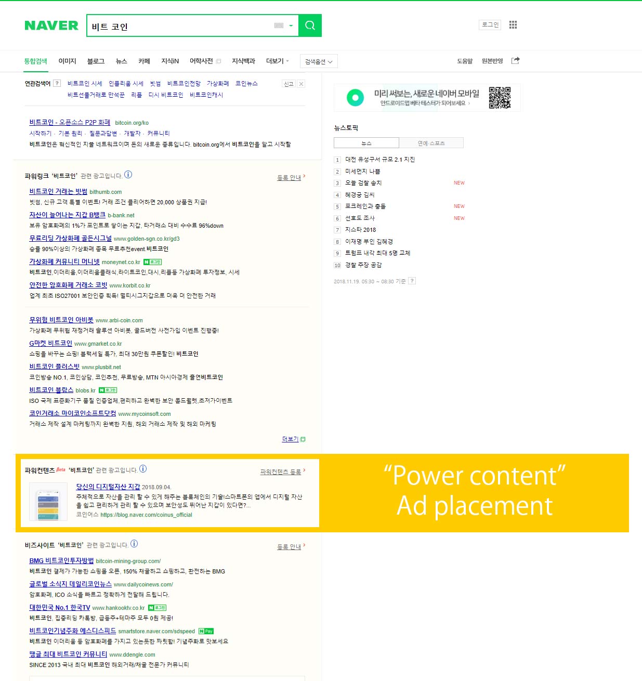Open the 더보기 link under the 파워링크 list
Screen dimensions: 642x681
coord(293,439)
